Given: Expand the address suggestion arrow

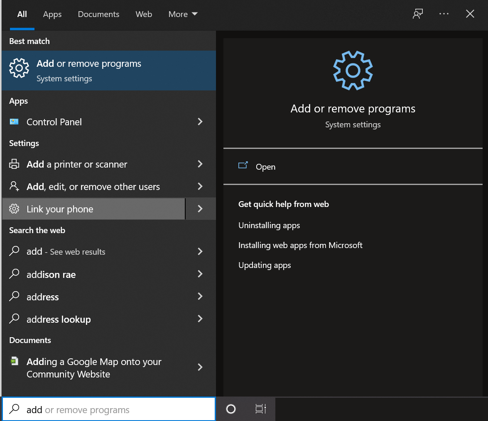Looking at the screenshot, I should [200, 296].
